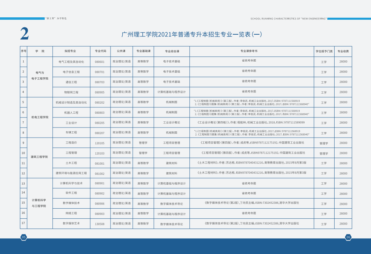Click the major 车辆工程
Viewport: 371px width, 254px height.
coord(71,133)
